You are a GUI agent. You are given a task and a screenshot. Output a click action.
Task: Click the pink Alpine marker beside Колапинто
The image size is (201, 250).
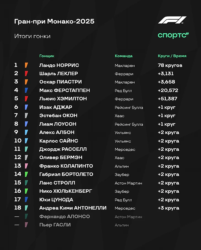click(x=26, y=166)
